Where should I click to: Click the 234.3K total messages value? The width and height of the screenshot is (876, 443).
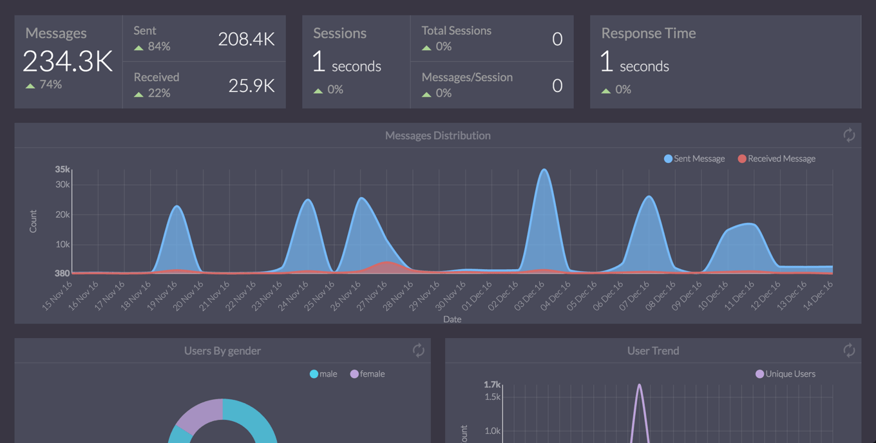[68, 62]
